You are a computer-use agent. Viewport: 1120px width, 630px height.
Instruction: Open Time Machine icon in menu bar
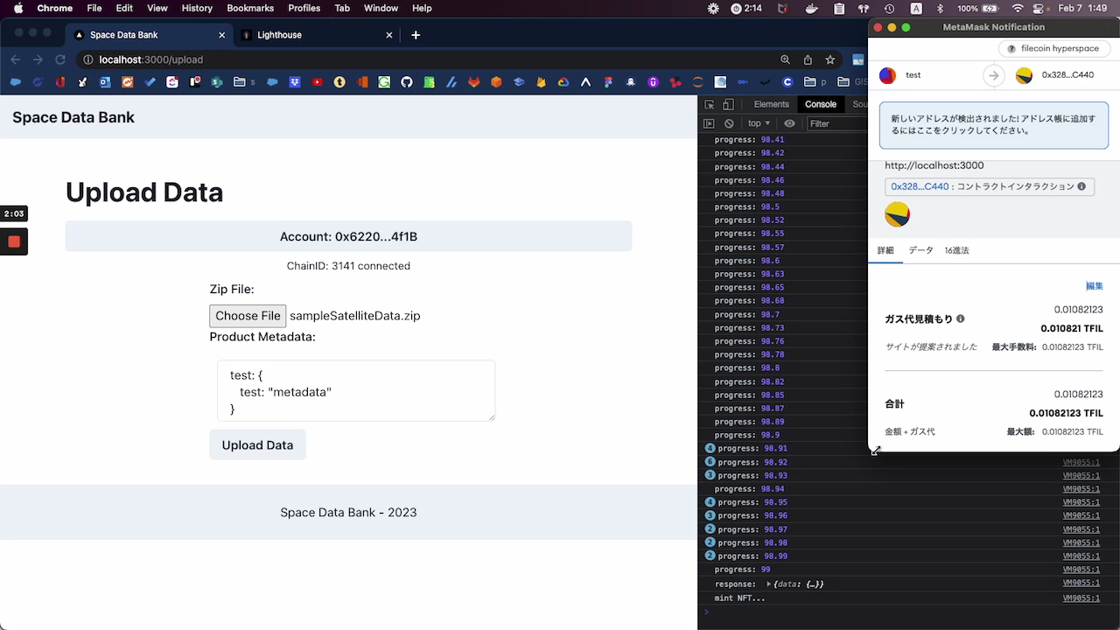point(890,8)
